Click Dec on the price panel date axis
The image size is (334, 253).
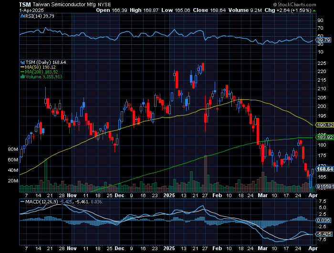pyautogui.click(x=119, y=195)
